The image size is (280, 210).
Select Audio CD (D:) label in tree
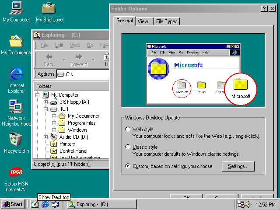pos(74,137)
